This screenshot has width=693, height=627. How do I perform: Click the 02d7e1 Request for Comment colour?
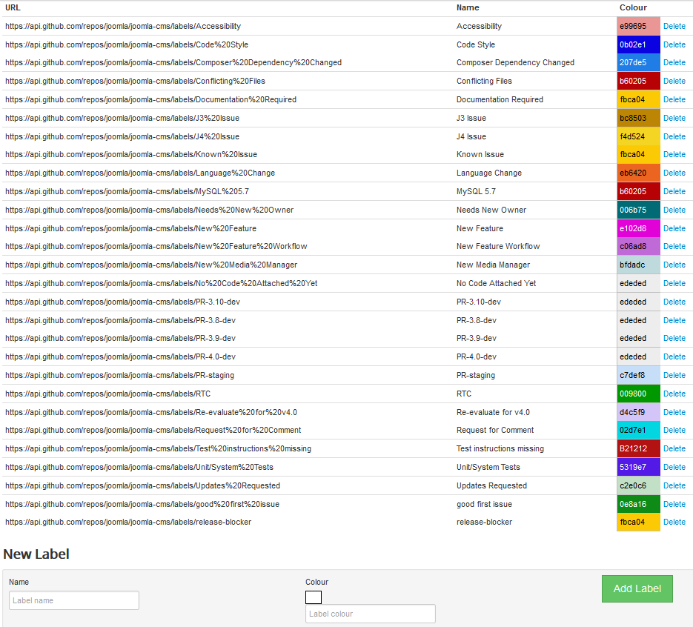(x=638, y=430)
